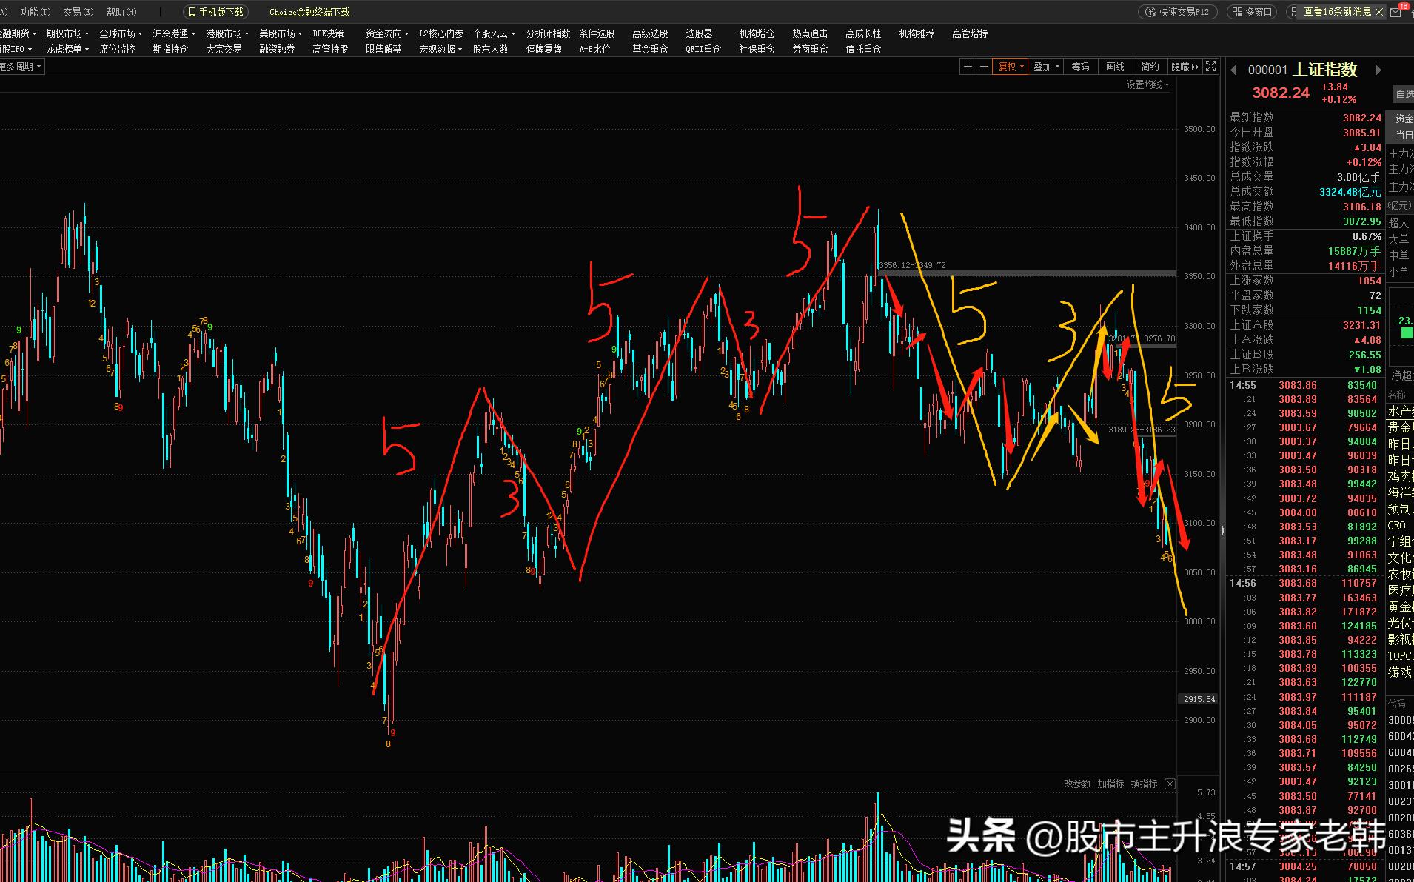Open 融资融券 from the toolbar
Viewport: 1414px width, 882px height.
click(x=277, y=49)
